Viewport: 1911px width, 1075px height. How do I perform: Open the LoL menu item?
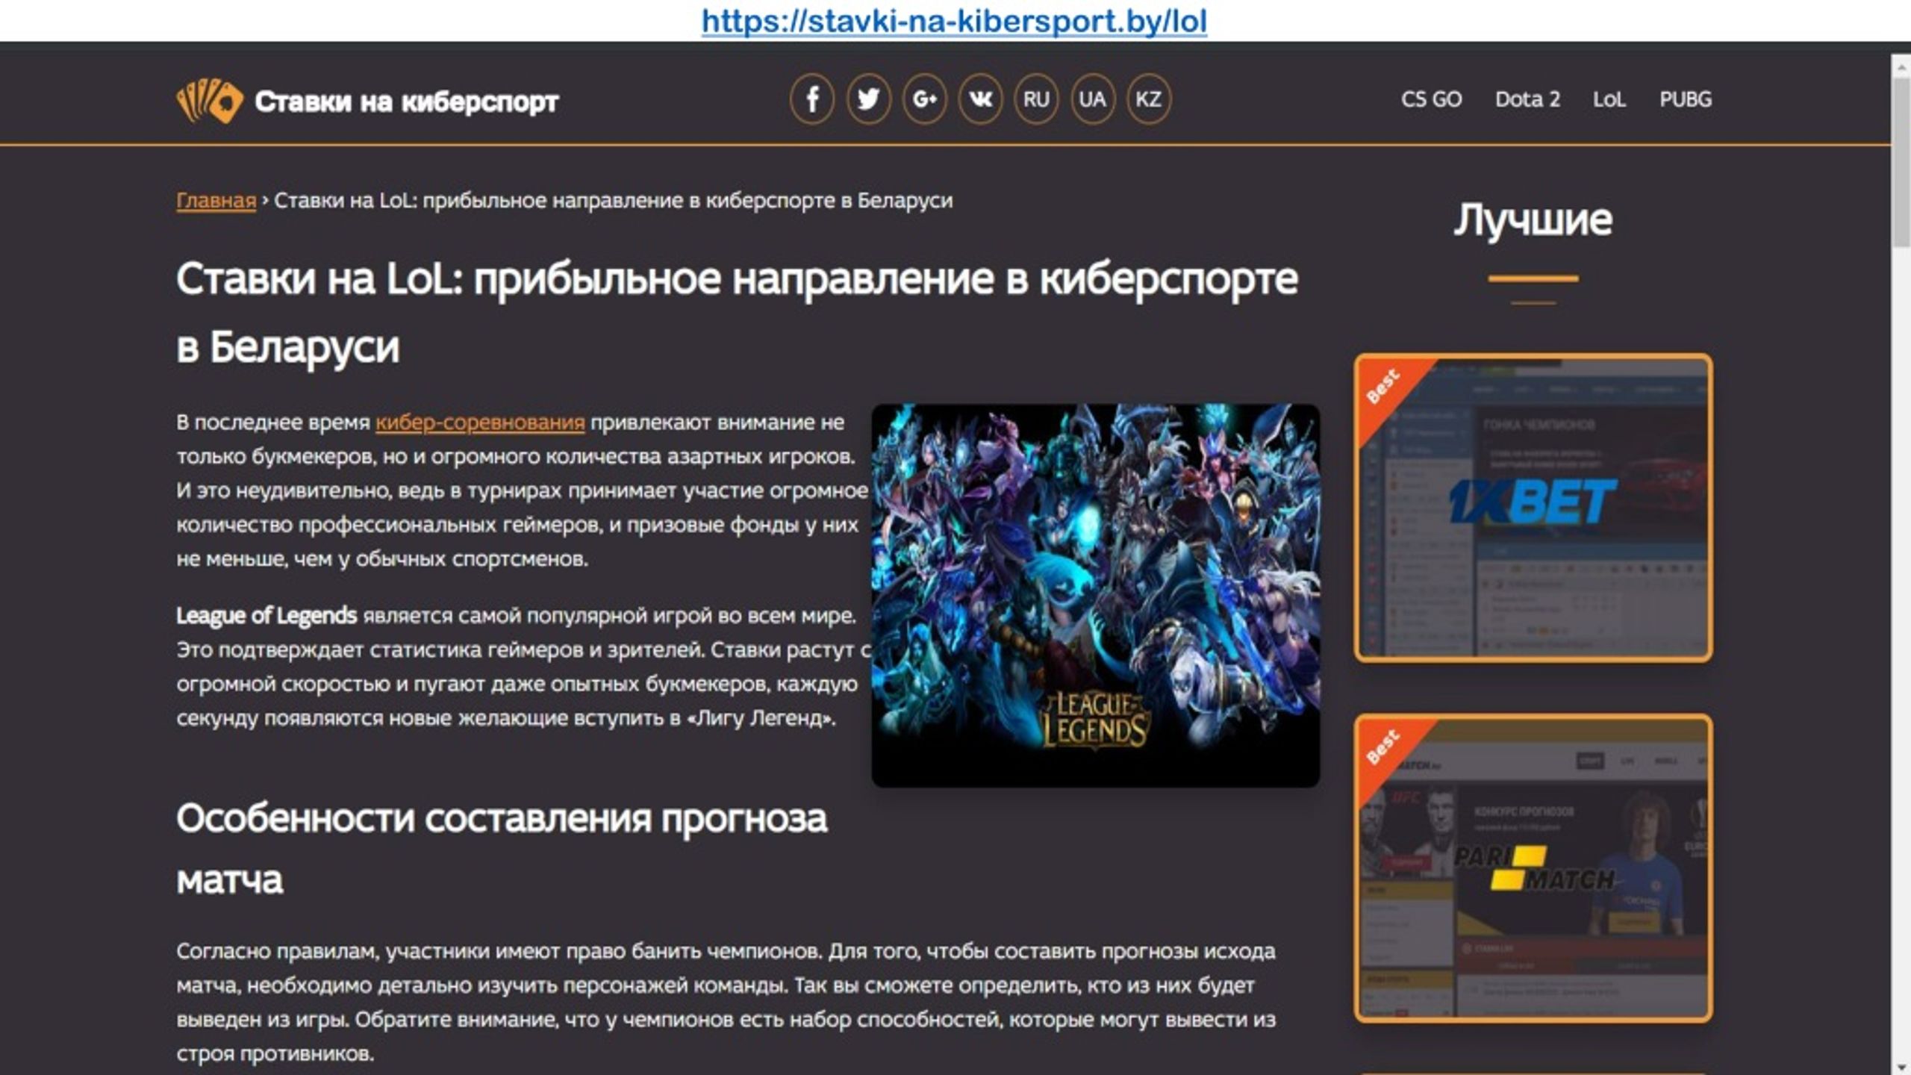tap(1609, 99)
